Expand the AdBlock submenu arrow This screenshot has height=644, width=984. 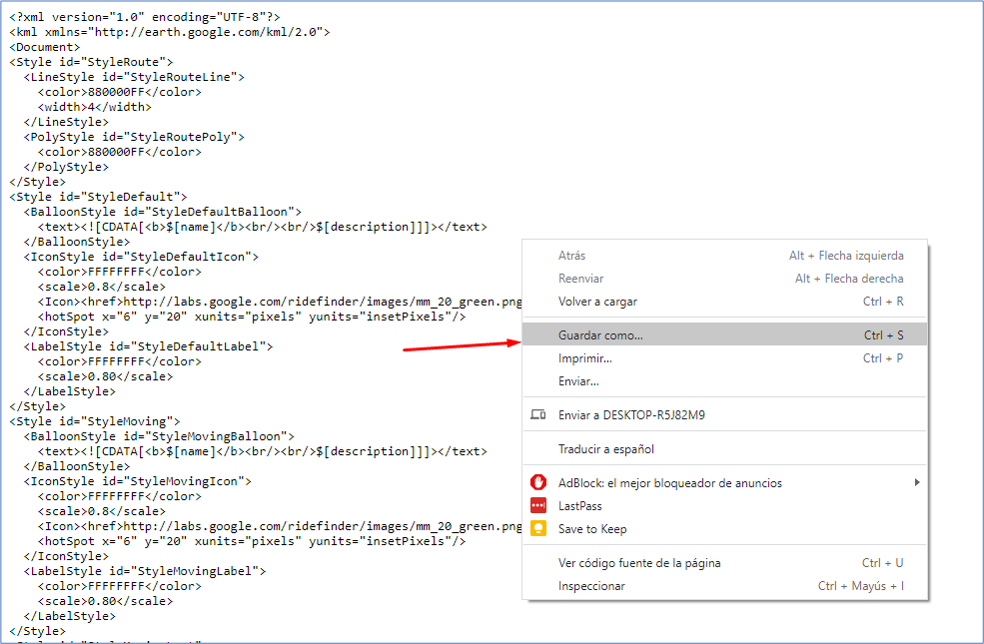click(x=916, y=483)
